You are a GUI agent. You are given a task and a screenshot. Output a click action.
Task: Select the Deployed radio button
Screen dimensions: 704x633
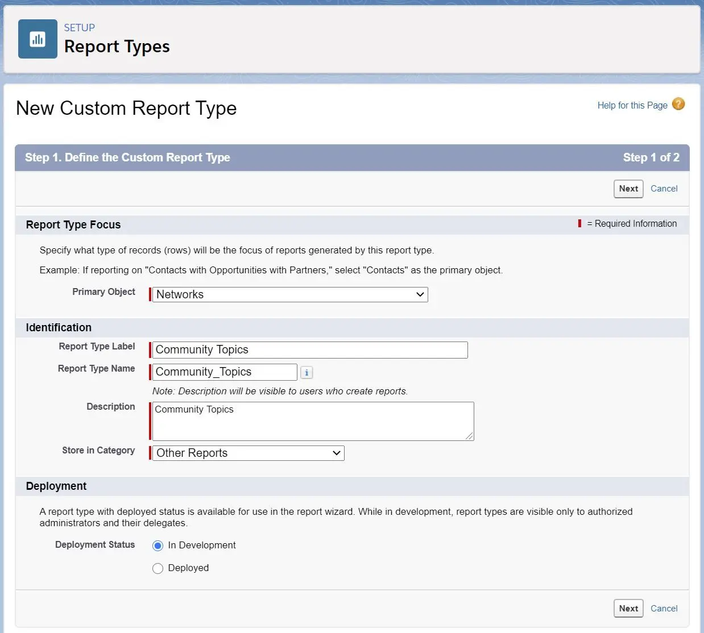[x=158, y=568]
